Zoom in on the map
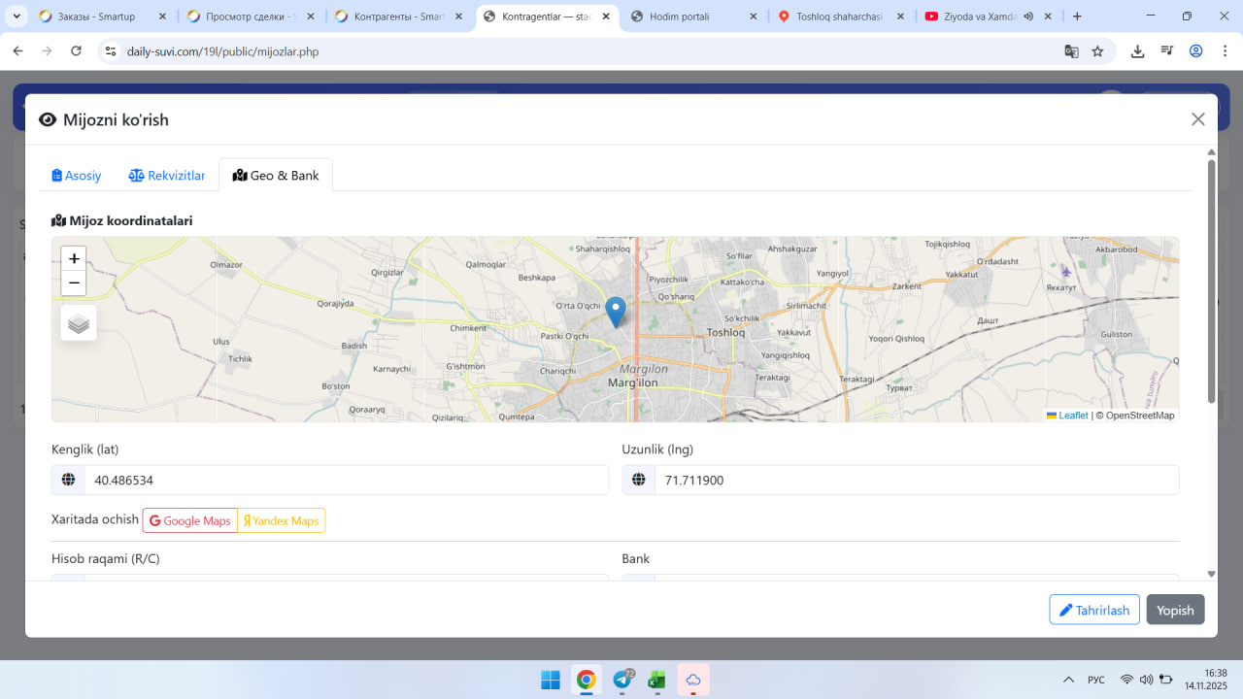Viewport: 1243px width, 699px height. [74, 259]
